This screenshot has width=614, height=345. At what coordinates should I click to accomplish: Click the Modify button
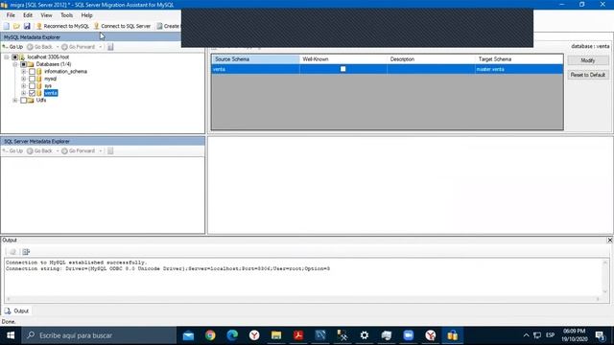point(588,60)
